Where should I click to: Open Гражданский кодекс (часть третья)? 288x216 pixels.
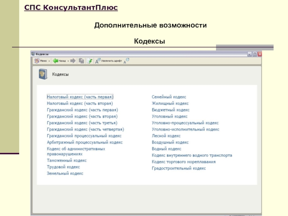pyautogui.click(x=82, y=123)
